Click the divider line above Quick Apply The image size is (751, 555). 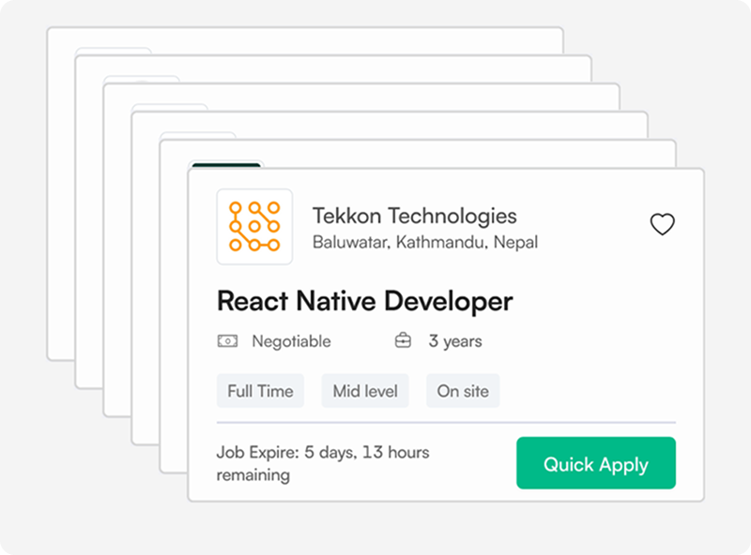[x=446, y=423]
